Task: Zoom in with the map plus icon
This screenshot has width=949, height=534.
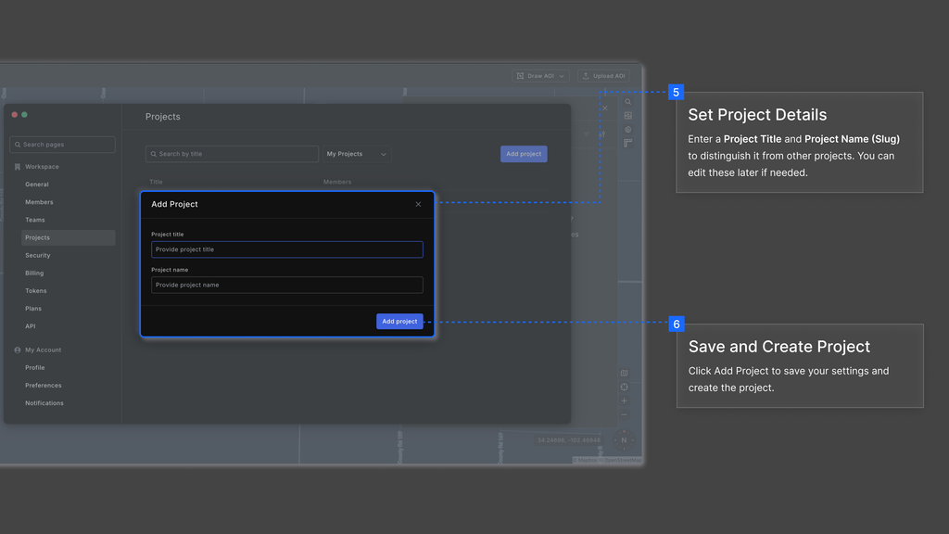Action: tap(624, 400)
